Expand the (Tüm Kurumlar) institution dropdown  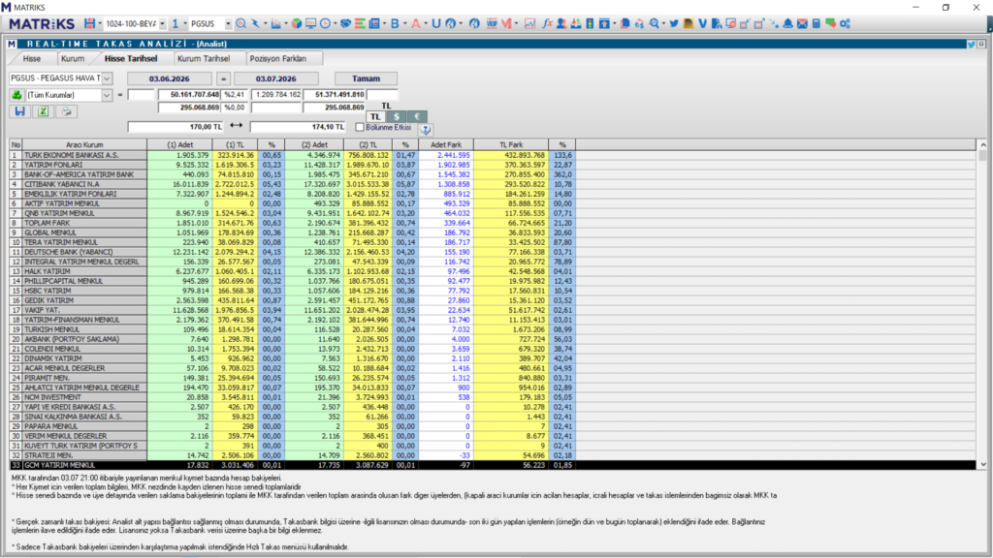(x=107, y=95)
